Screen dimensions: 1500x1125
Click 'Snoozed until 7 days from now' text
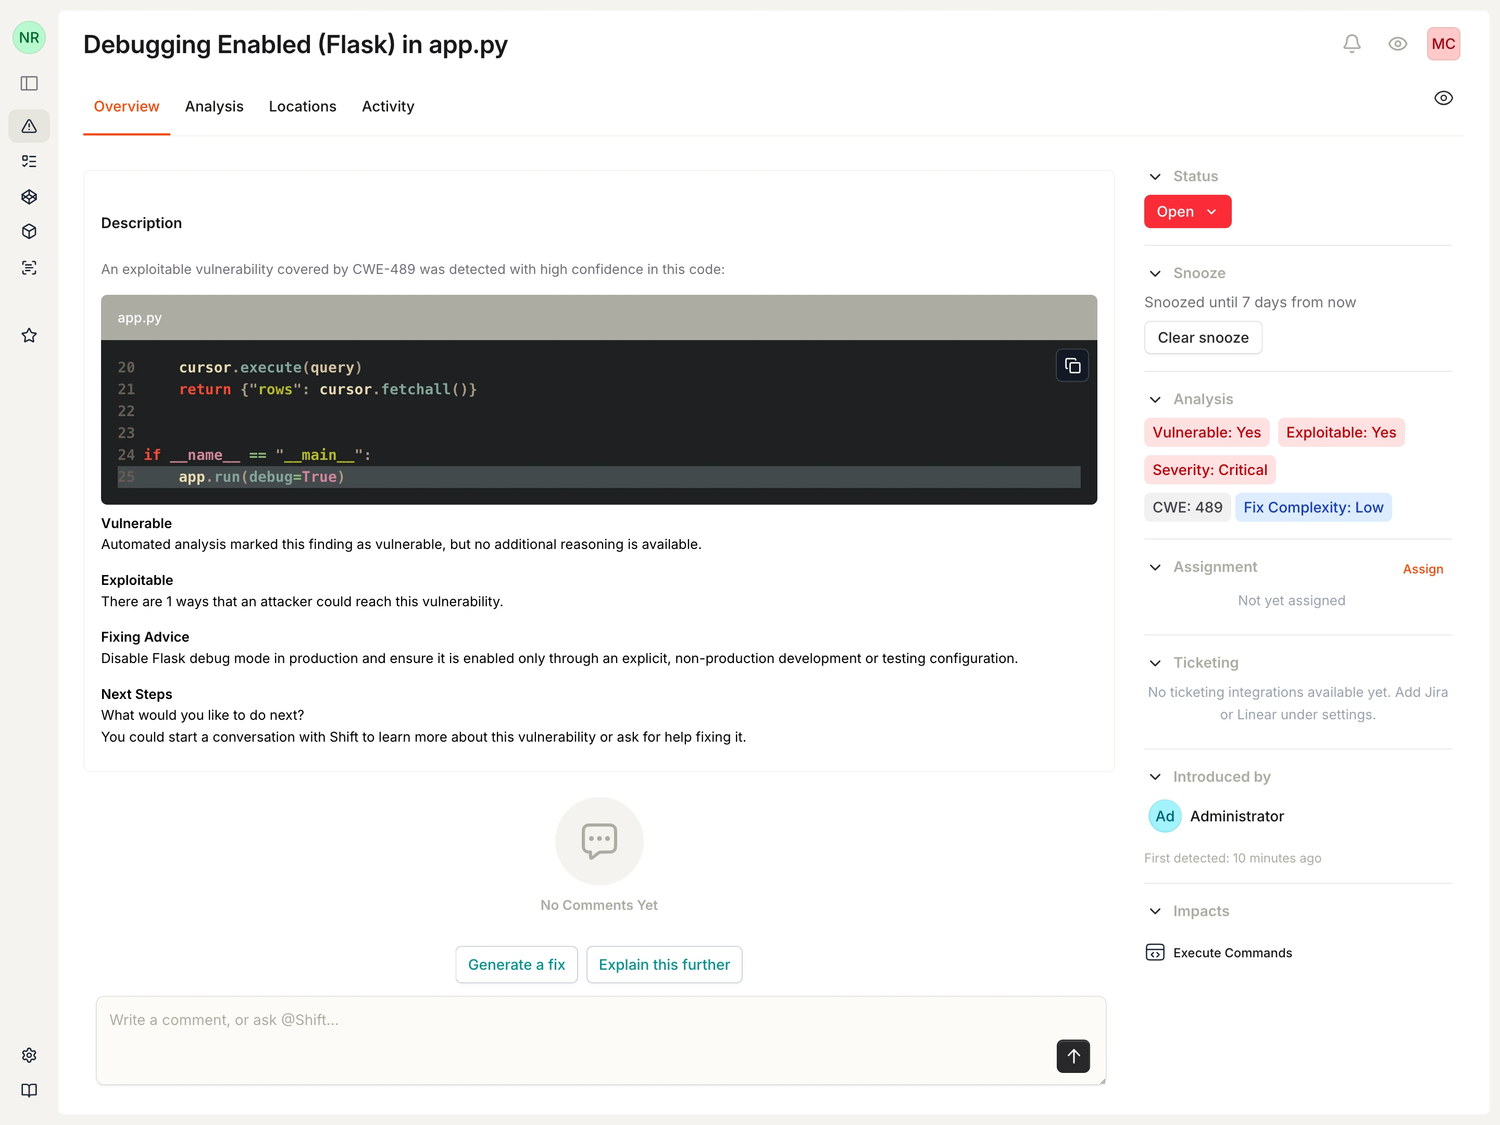[x=1251, y=303]
